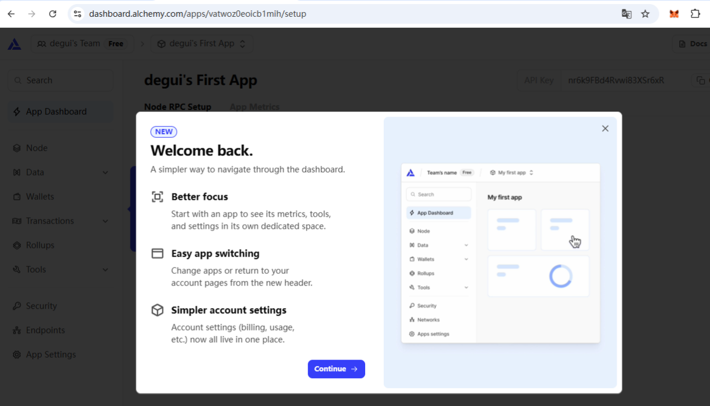Open degui's Team selector
This screenshot has width=710, height=406.
[82, 44]
